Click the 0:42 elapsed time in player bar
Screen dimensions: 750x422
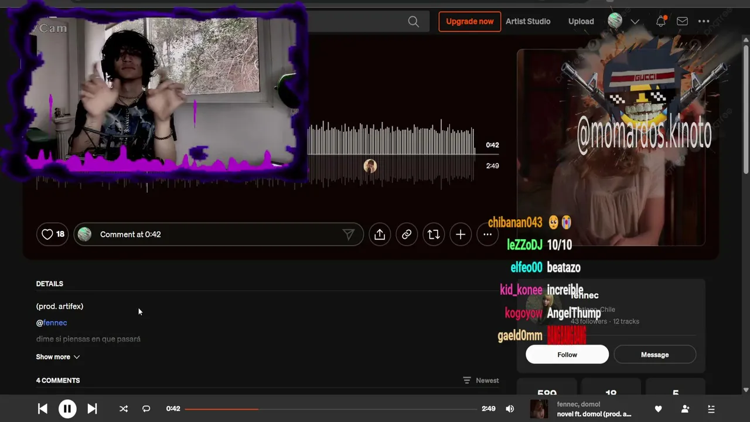(x=173, y=409)
